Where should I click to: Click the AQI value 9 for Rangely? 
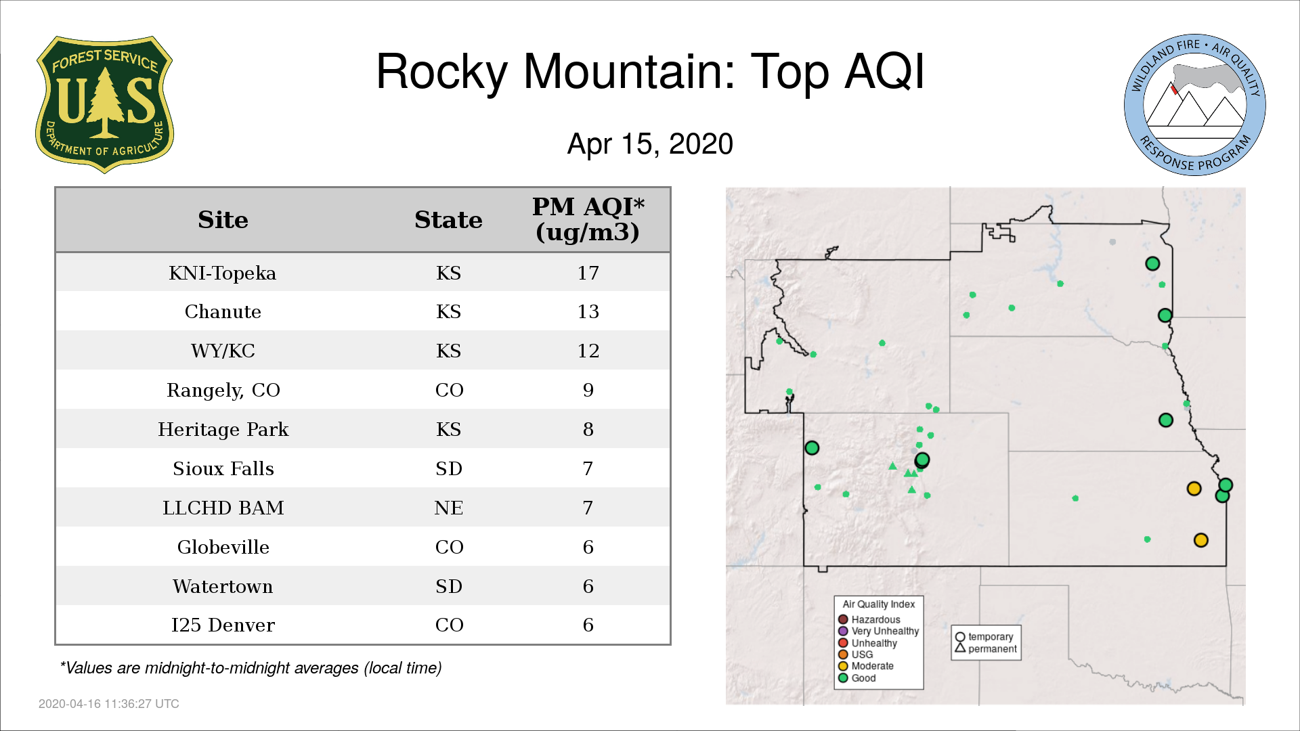(588, 390)
